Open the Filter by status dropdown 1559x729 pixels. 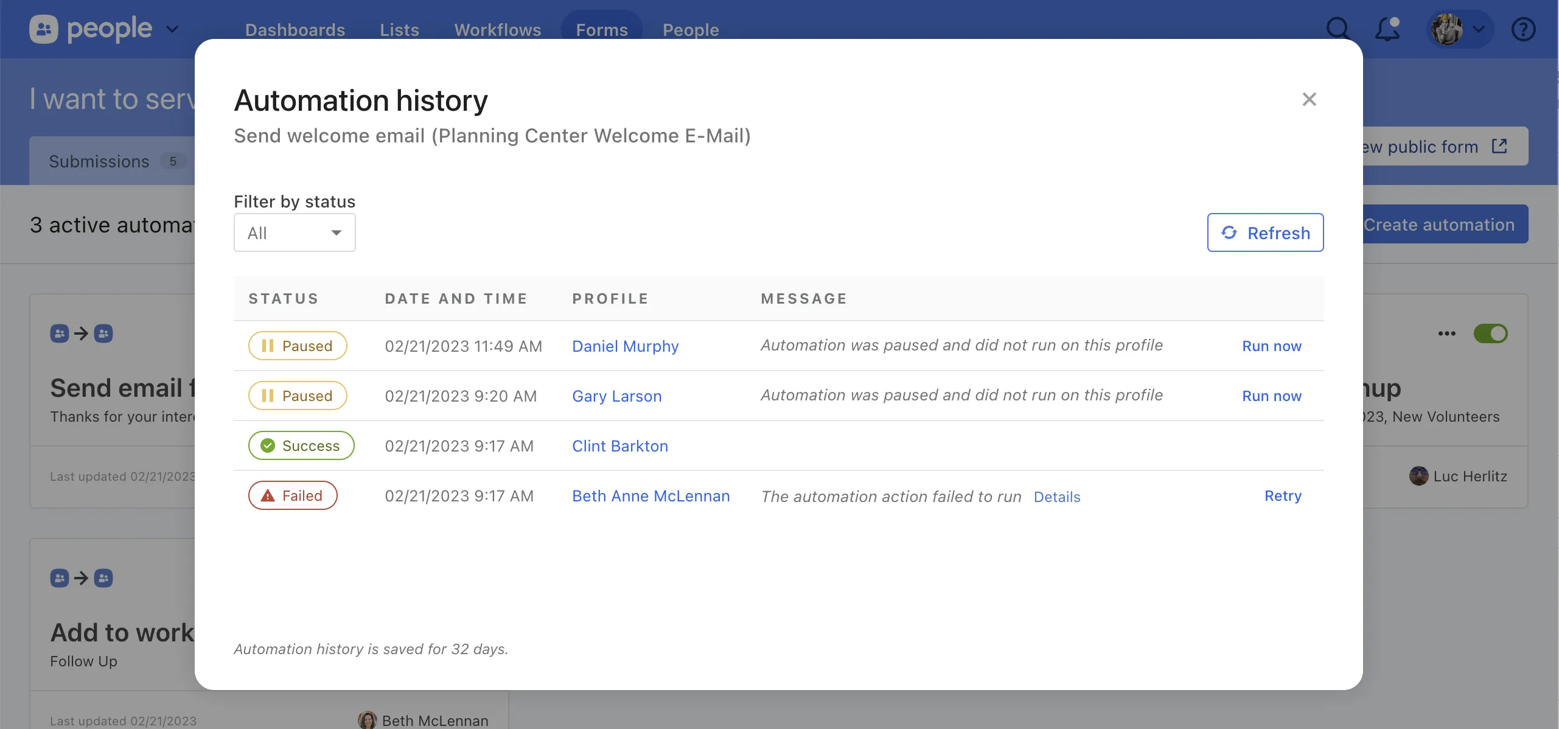pyautogui.click(x=295, y=232)
